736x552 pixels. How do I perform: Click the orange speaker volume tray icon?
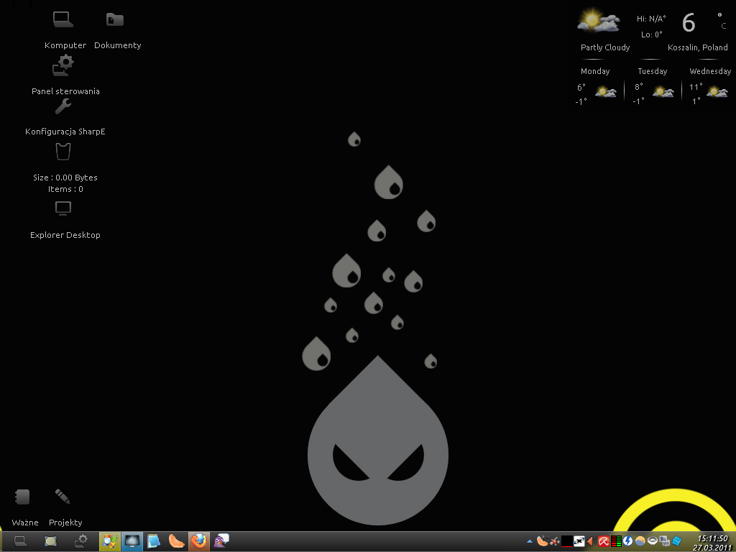point(591,541)
